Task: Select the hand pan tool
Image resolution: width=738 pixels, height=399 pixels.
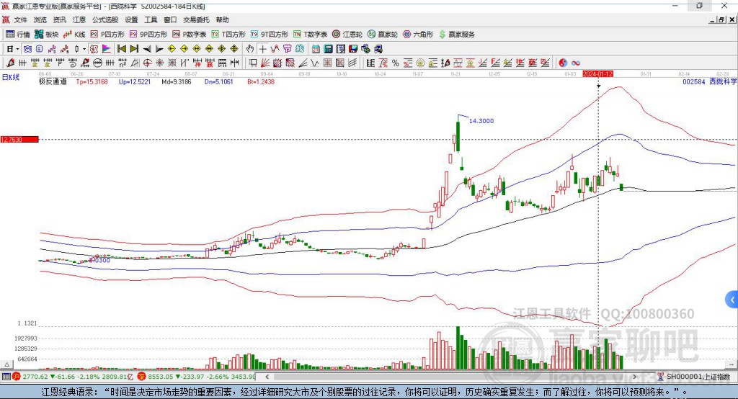Action: click(249, 49)
